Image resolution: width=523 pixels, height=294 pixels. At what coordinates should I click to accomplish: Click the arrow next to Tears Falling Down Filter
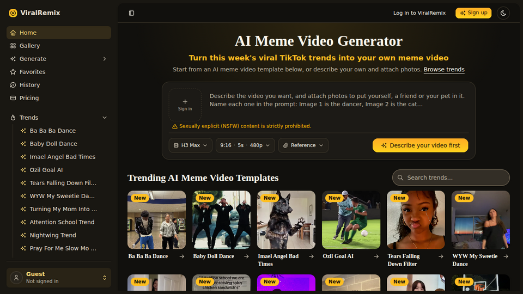coord(441,256)
